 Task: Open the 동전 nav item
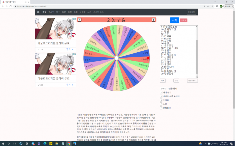pos(64,12)
